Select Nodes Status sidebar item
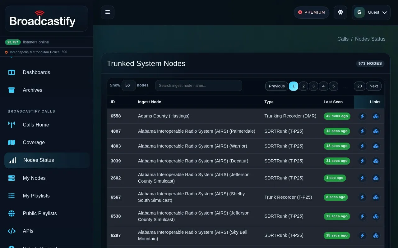The width and height of the screenshot is (398, 248). pyautogui.click(x=47, y=160)
